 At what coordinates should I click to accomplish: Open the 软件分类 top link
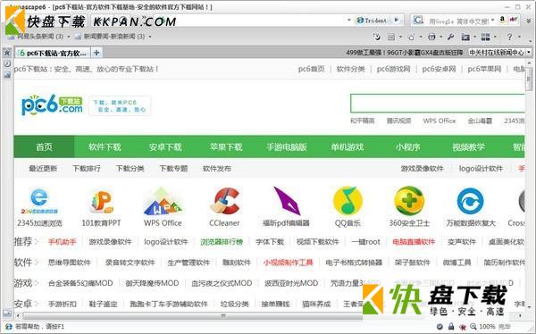351,69
